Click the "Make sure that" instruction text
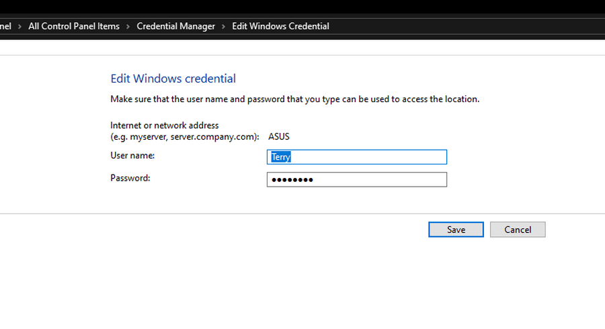Image resolution: width=605 pixels, height=329 pixels. click(294, 99)
